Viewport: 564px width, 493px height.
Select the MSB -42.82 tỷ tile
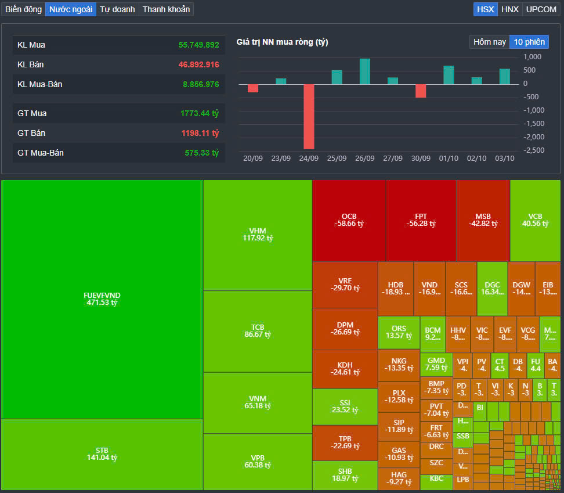click(483, 220)
